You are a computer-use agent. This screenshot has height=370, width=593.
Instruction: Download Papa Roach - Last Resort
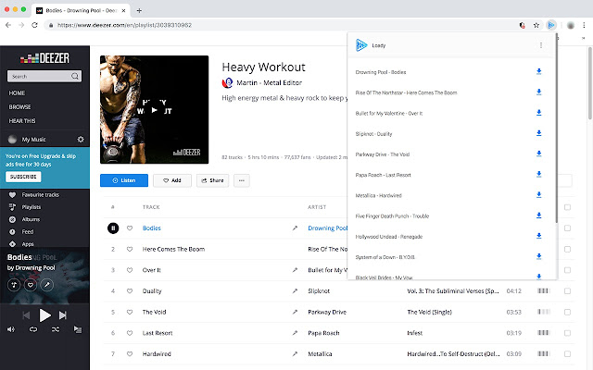(x=539, y=175)
